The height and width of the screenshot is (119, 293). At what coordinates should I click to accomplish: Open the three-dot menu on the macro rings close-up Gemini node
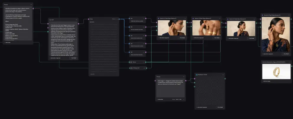tap(220, 18)
